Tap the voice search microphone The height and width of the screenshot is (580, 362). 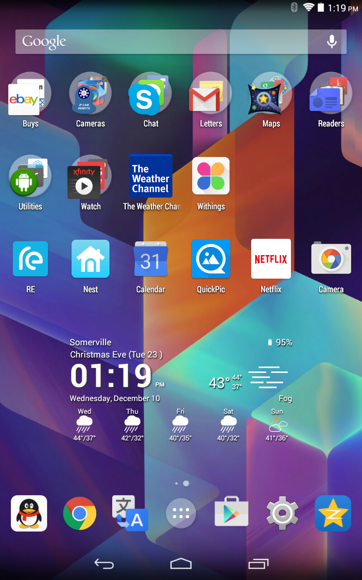pos(332,42)
